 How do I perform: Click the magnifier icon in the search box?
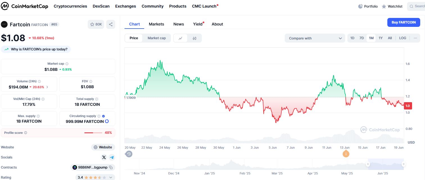coord(412,6)
